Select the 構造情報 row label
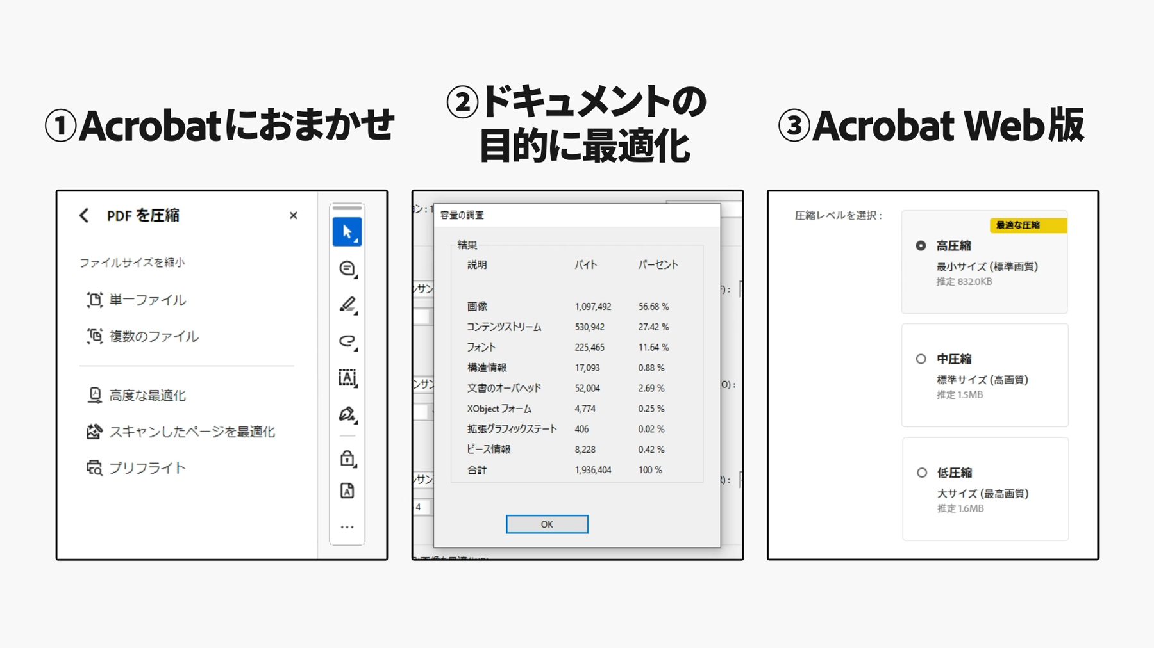The image size is (1154, 648). coord(487,368)
